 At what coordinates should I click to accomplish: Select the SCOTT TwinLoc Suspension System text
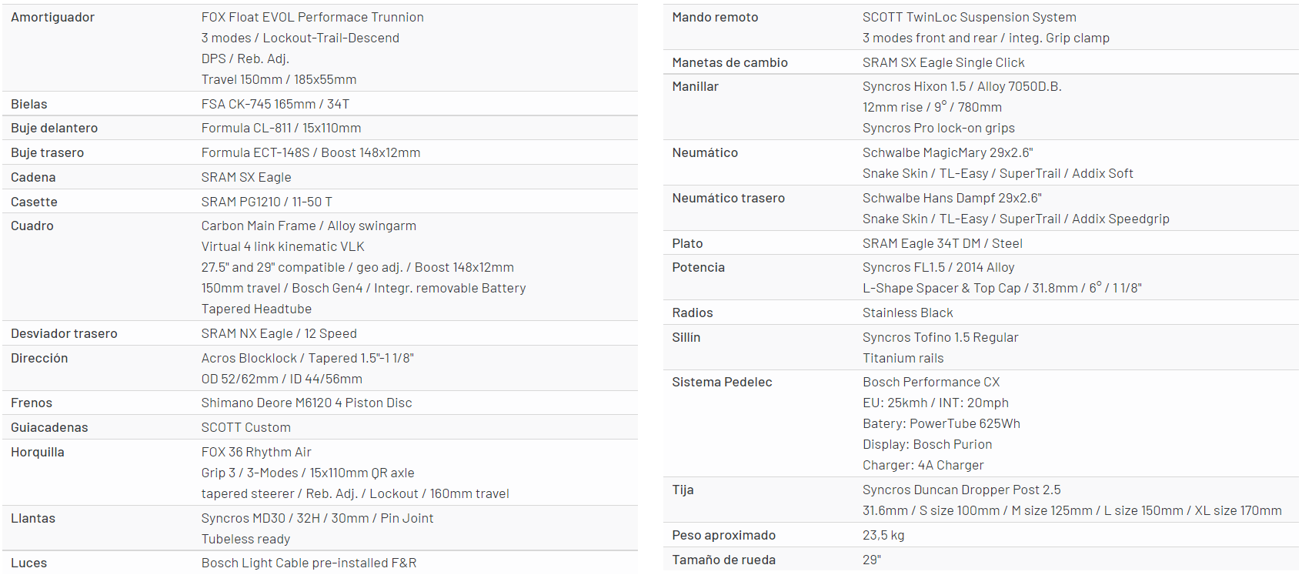[969, 17]
